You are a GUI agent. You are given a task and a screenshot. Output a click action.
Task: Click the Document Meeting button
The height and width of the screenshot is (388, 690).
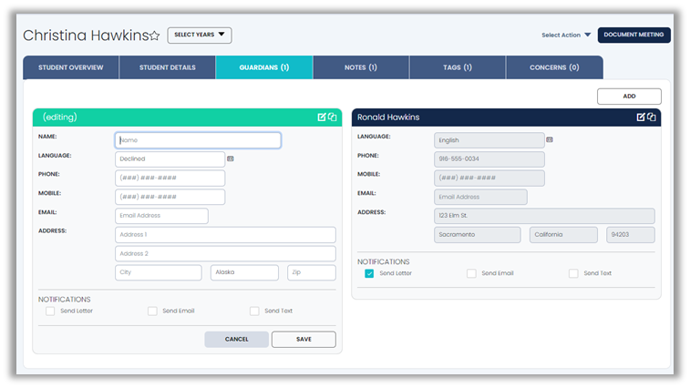(633, 36)
